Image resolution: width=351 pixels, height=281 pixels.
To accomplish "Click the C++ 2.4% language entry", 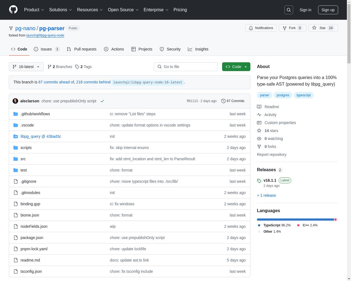I will tap(307, 225).
